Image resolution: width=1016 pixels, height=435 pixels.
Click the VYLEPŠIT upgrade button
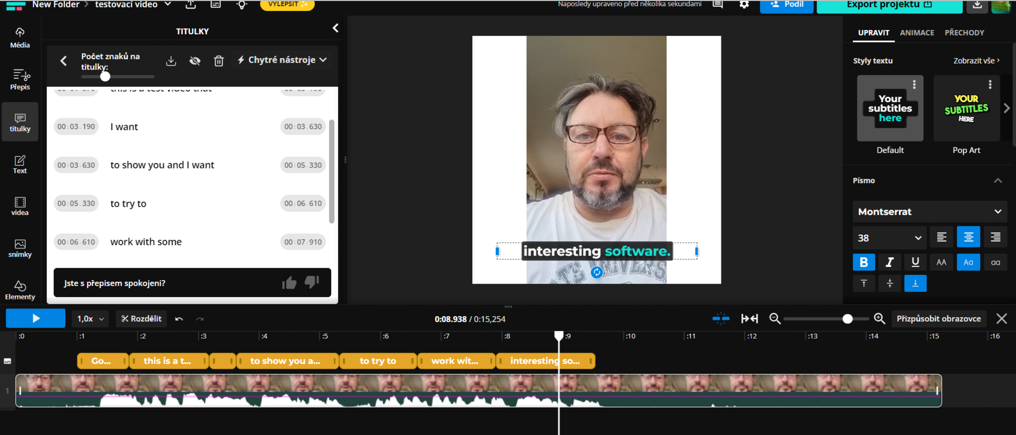coord(287,5)
